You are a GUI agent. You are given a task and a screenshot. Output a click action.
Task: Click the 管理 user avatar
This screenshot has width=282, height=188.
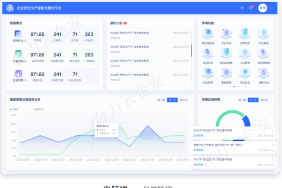pos(263,8)
